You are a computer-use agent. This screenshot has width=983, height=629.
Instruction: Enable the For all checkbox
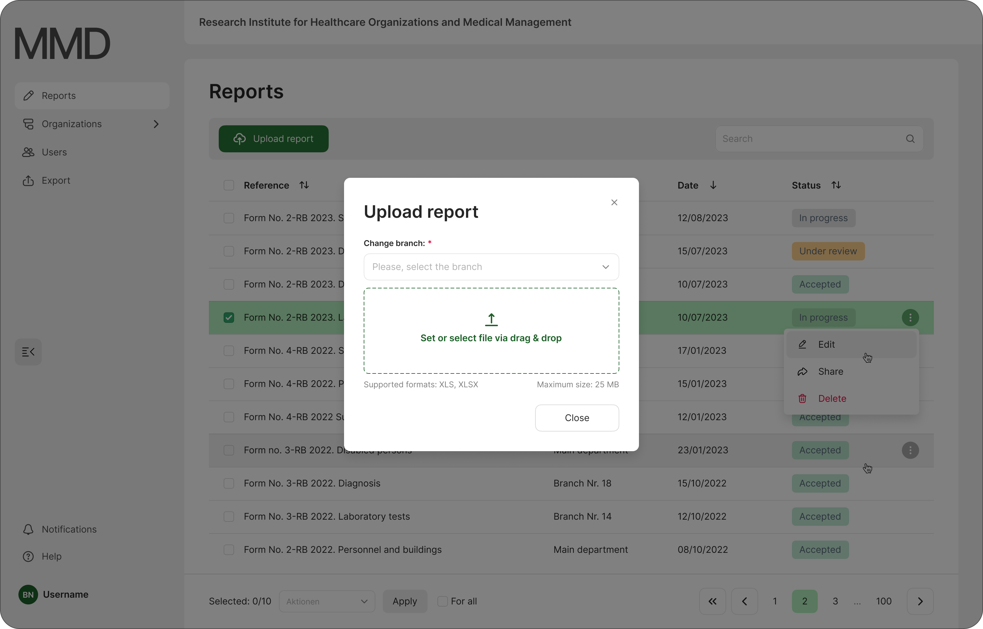pos(442,601)
